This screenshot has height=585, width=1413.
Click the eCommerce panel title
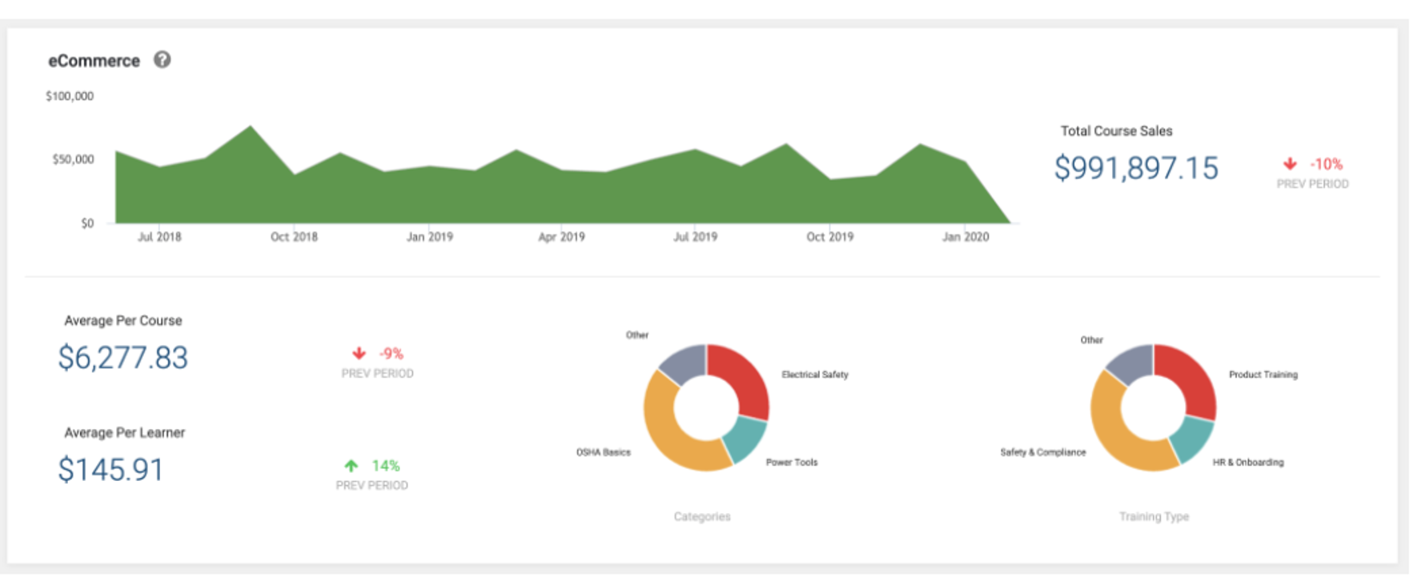[94, 61]
